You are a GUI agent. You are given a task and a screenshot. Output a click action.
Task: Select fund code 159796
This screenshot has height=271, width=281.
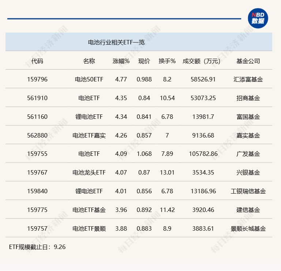point(37,79)
